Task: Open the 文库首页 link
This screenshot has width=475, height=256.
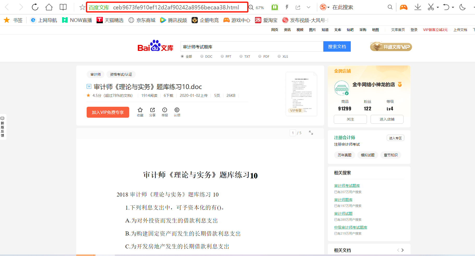Action: (398, 30)
